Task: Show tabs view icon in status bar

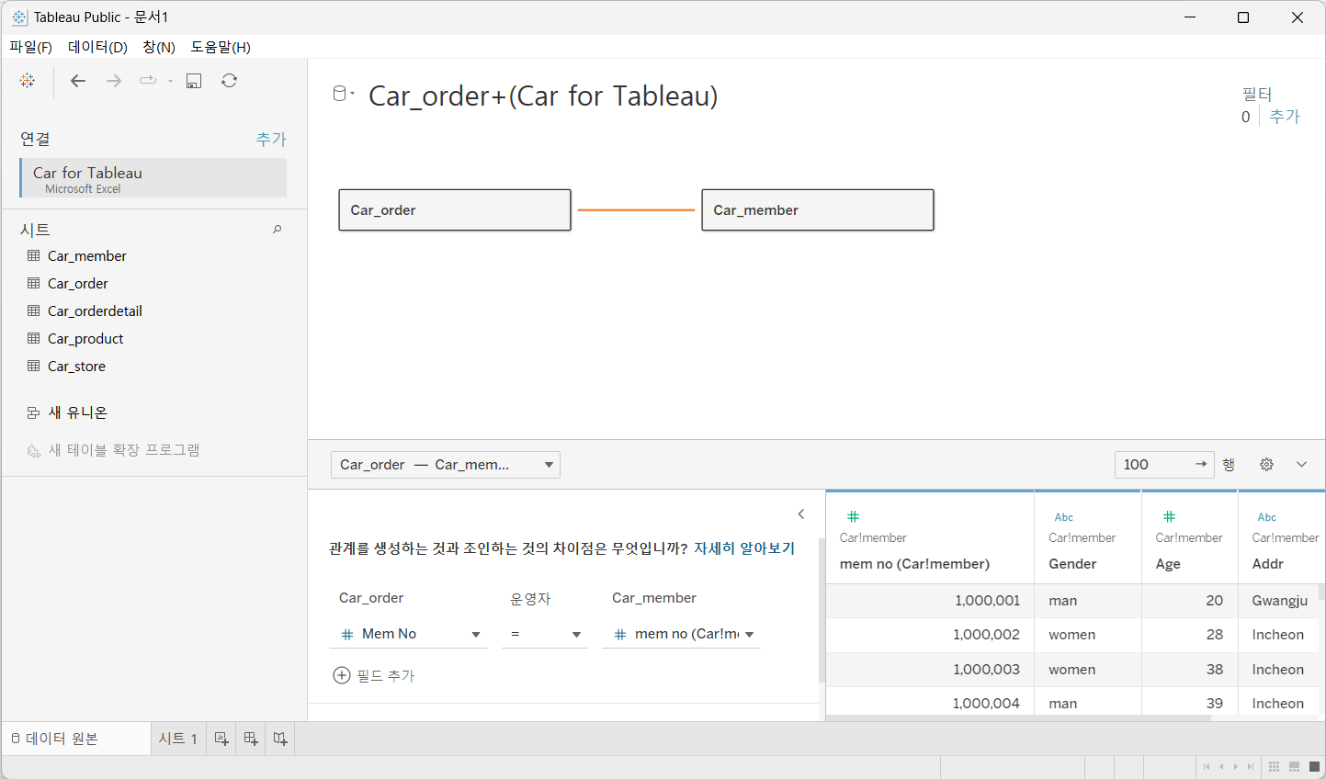Action: [x=1314, y=767]
